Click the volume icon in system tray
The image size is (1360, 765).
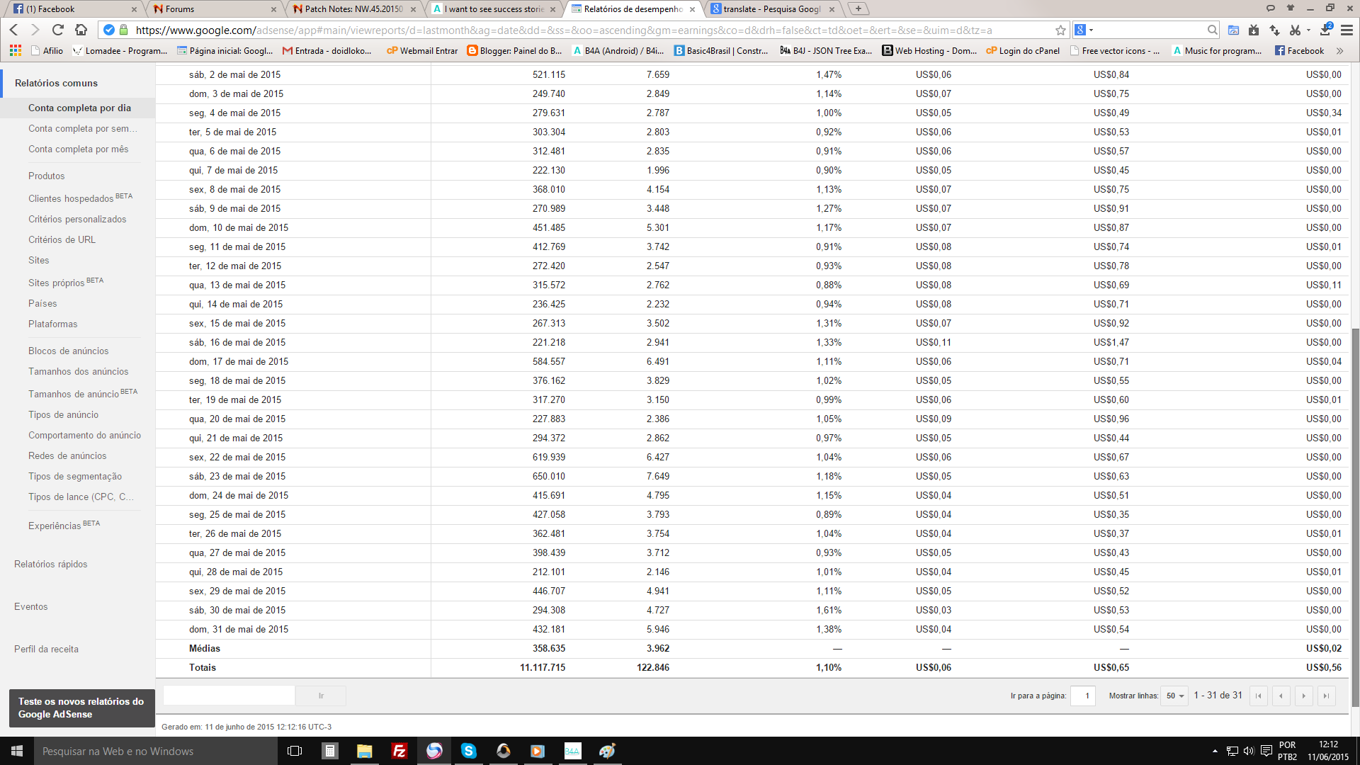[1249, 751]
